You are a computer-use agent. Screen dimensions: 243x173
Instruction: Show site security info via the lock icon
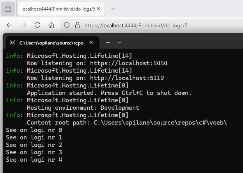pos(77,25)
